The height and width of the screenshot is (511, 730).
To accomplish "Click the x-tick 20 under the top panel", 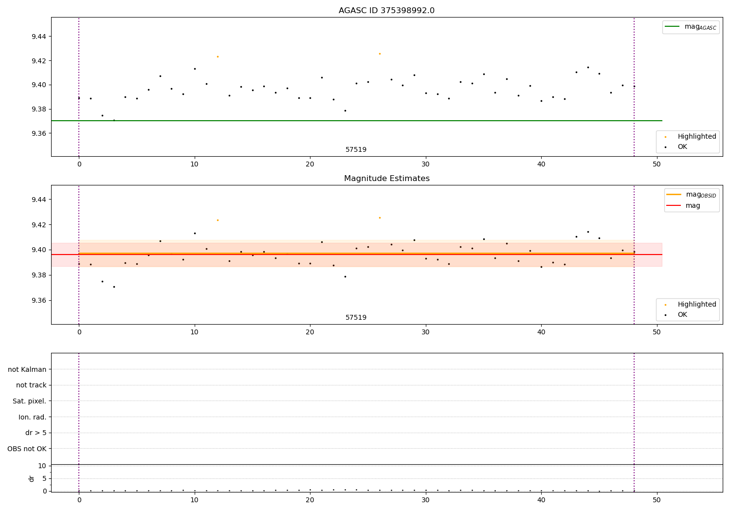I will tap(310, 164).
